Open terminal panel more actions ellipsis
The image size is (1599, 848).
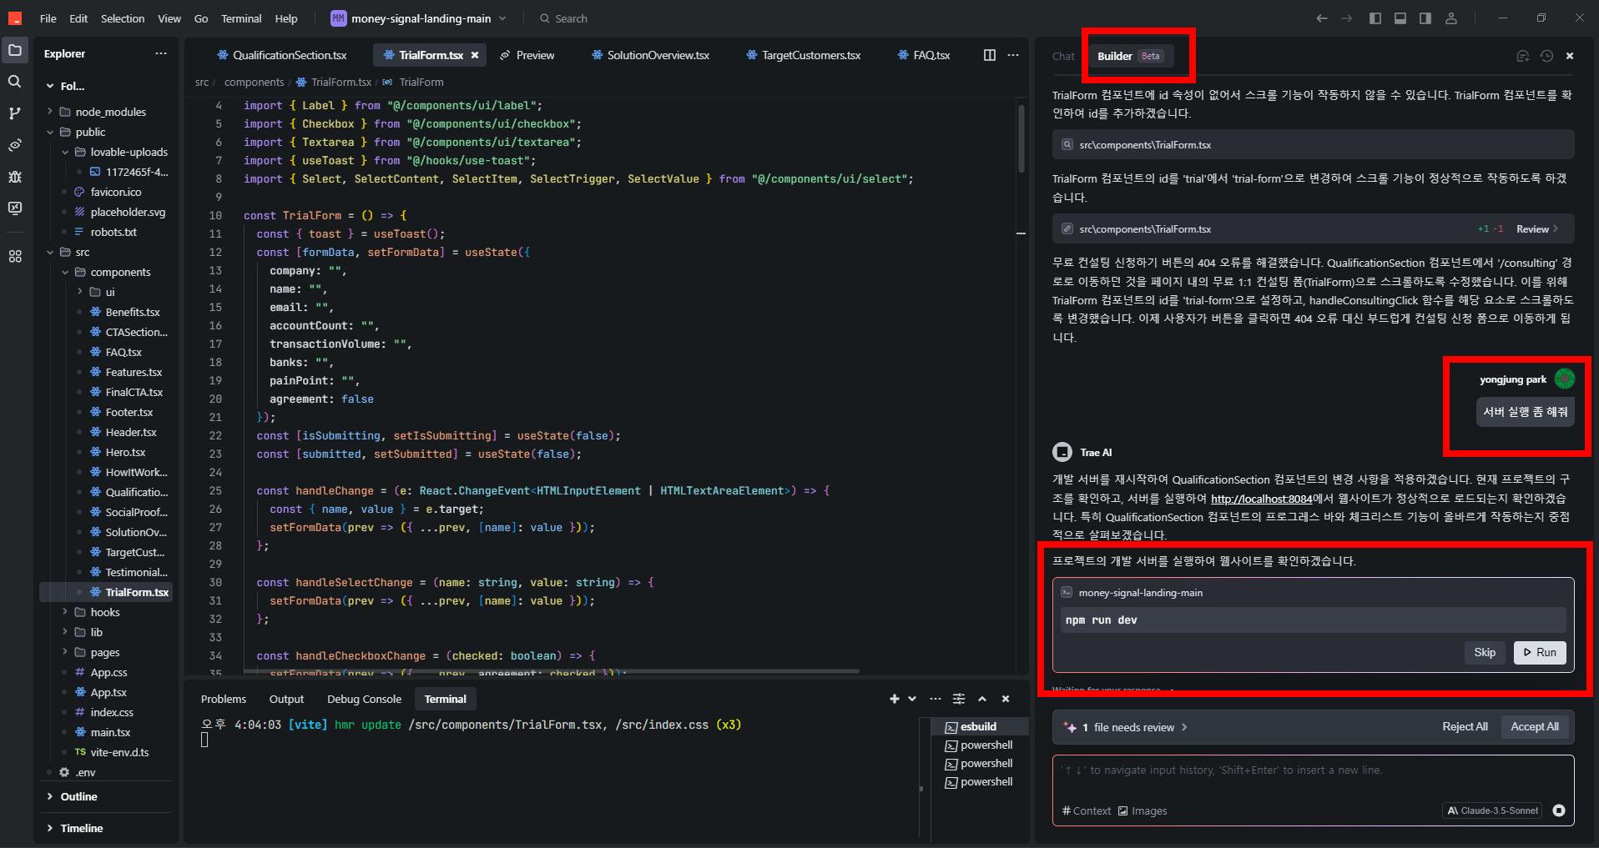click(x=935, y=699)
